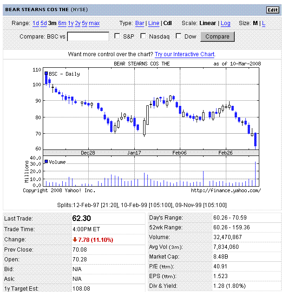Click the blue BSC Daily legend marker
Viewport: 283px width, 292px height.
click(x=46, y=73)
